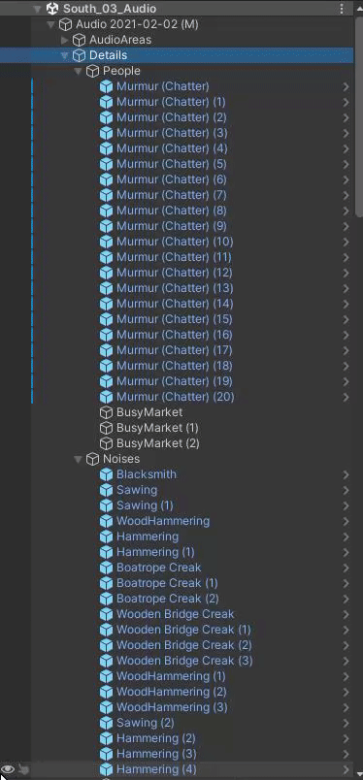Click the prefab icon of Murmur (Chatter) (5)
363x780 pixels.
pos(106,164)
